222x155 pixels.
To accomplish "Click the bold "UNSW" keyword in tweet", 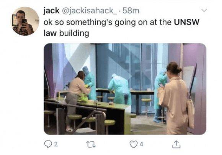I will [187, 22].
